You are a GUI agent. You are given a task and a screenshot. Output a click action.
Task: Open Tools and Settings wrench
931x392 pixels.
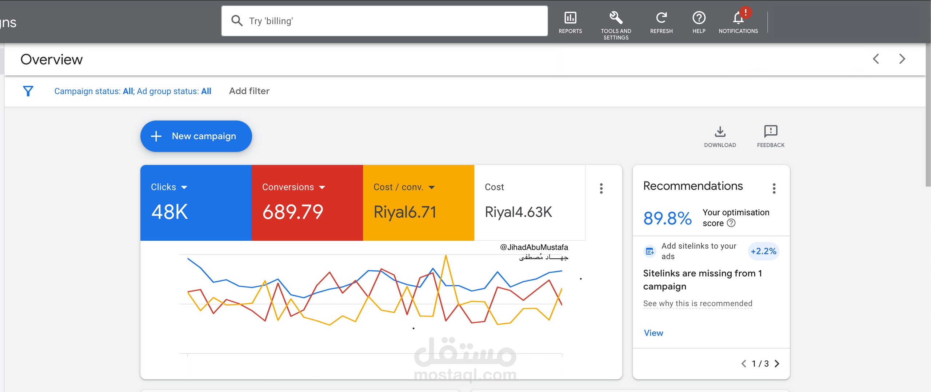tap(616, 18)
